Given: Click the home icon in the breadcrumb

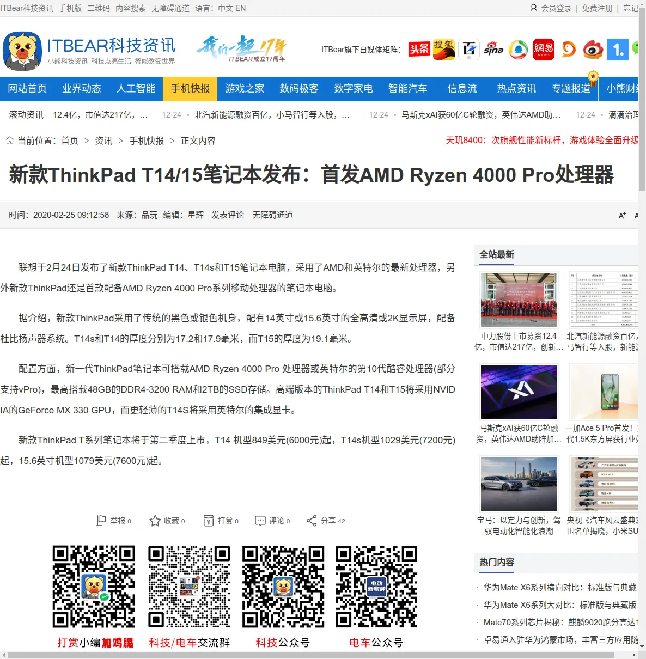Looking at the screenshot, I should (10, 141).
